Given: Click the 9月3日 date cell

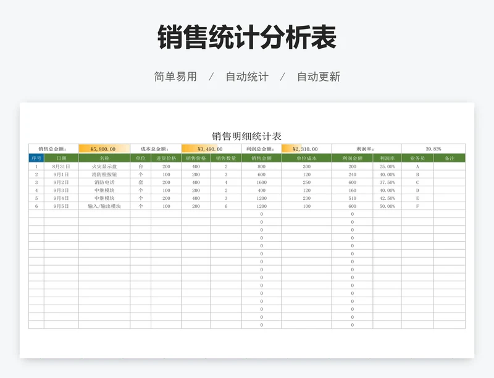Looking at the screenshot, I should pyautogui.click(x=61, y=191).
